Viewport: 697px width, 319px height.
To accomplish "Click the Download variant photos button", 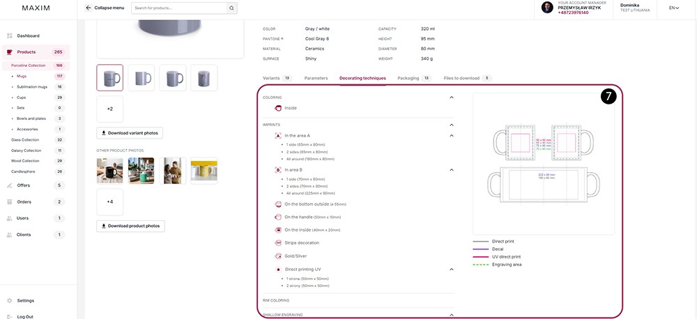I will [x=130, y=133].
